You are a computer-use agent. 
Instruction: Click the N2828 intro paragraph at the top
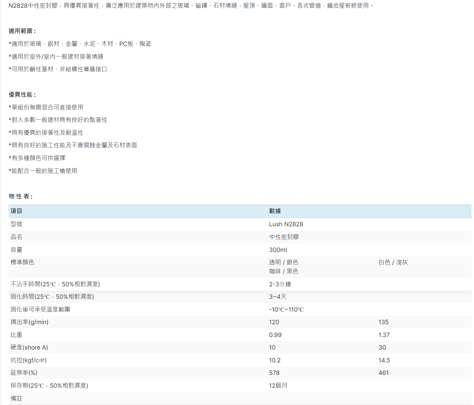[x=191, y=6]
